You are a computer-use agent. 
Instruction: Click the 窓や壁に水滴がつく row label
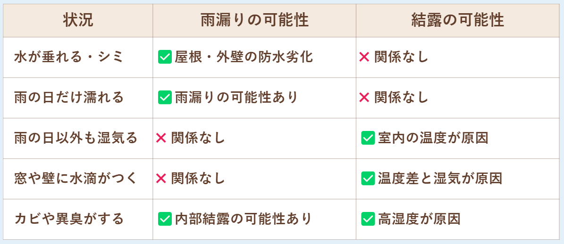pyautogui.click(x=76, y=179)
